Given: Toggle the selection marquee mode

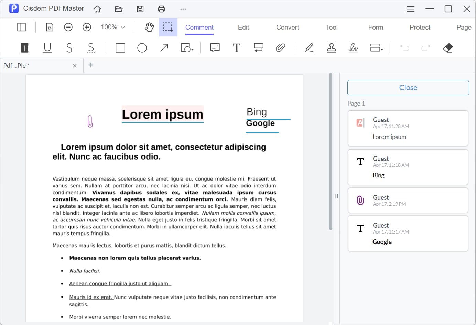Looking at the screenshot, I should [x=168, y=27].
